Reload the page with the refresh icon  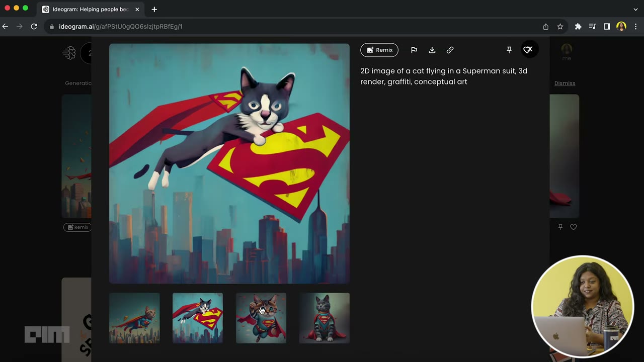click(x=34, y=27)
